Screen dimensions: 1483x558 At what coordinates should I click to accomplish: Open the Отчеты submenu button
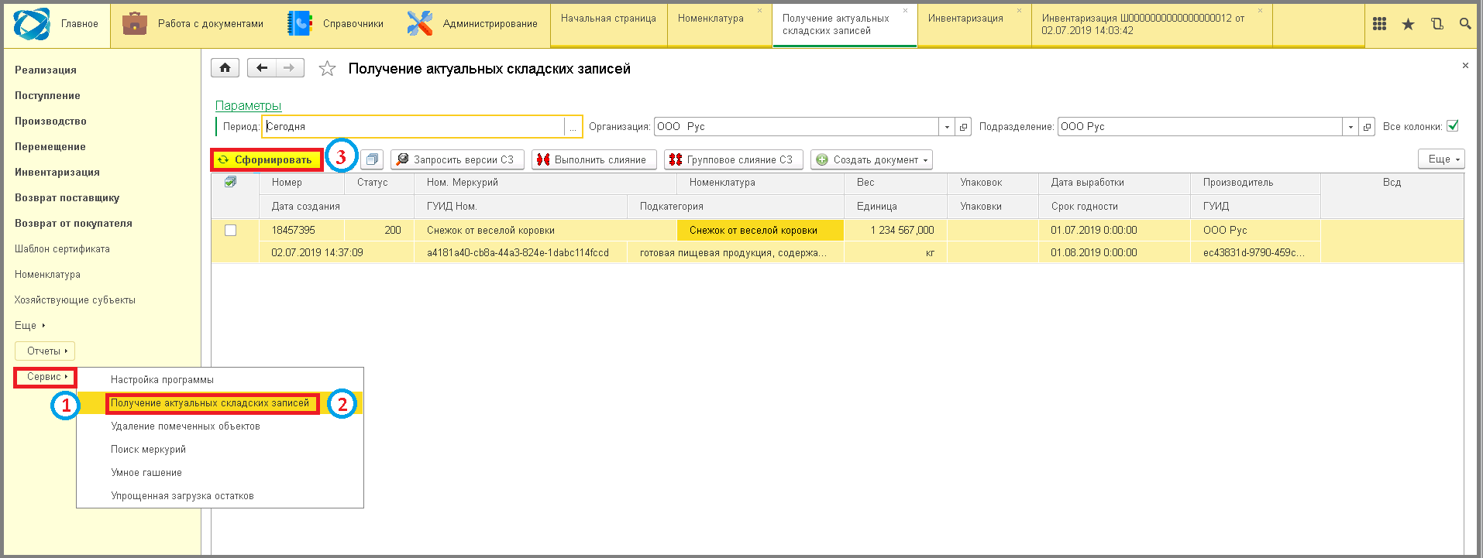(x=45, y=351)
